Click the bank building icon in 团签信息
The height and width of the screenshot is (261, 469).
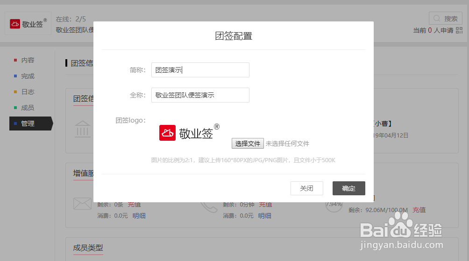[x=82, y=129]
